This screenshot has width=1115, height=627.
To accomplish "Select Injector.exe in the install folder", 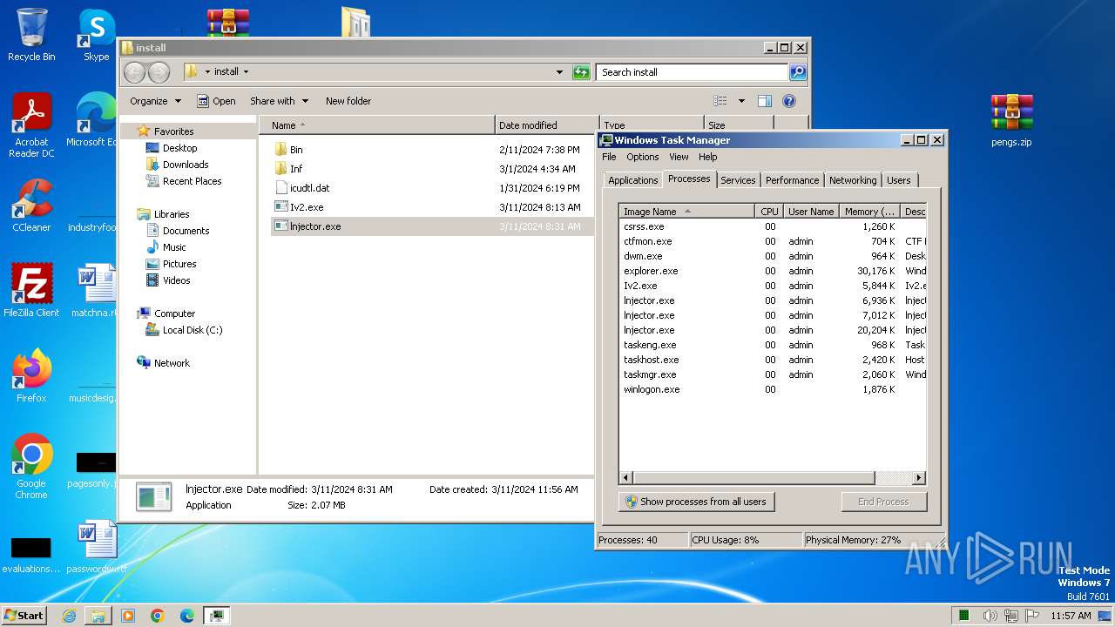I will click(433, 226).
